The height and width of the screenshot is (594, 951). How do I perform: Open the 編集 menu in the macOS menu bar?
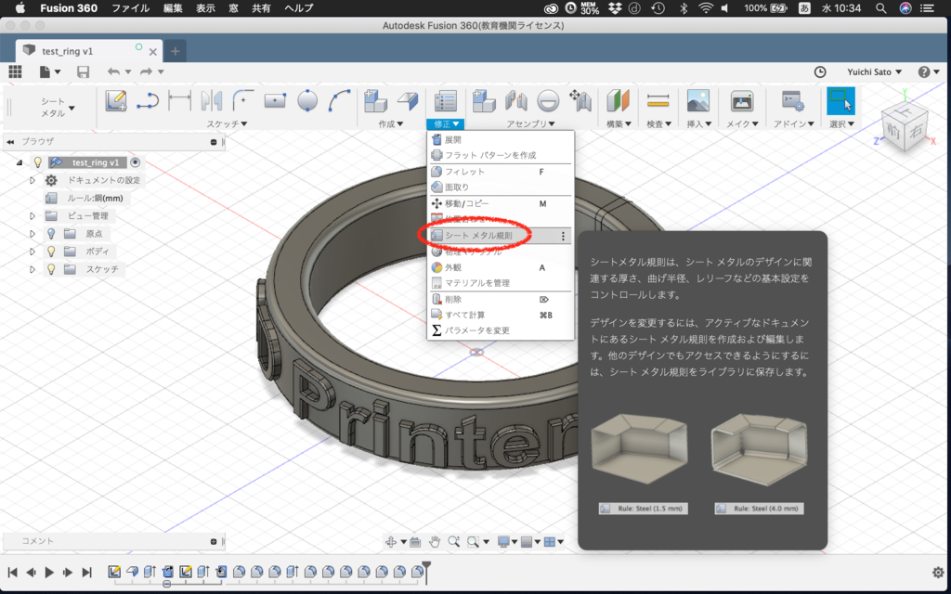pos(173,7)
